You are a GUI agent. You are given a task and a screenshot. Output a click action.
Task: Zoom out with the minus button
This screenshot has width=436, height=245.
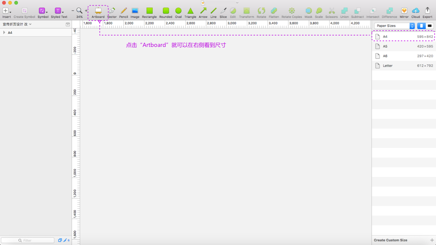[x=73, y=11]
